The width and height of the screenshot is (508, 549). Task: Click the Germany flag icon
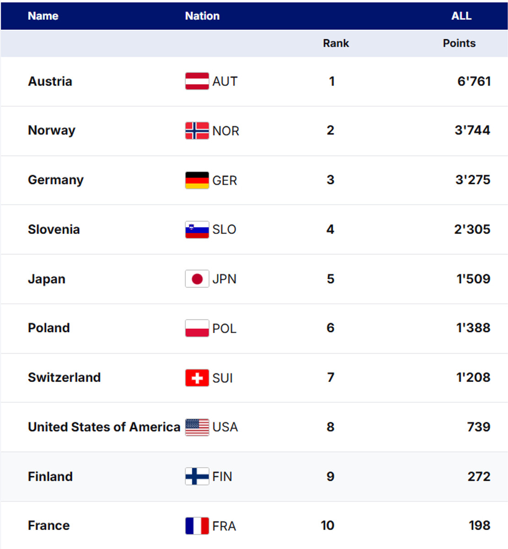[x=197, y=180]
